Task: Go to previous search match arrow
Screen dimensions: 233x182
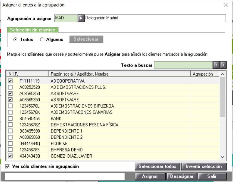Action: click(216, 65)
